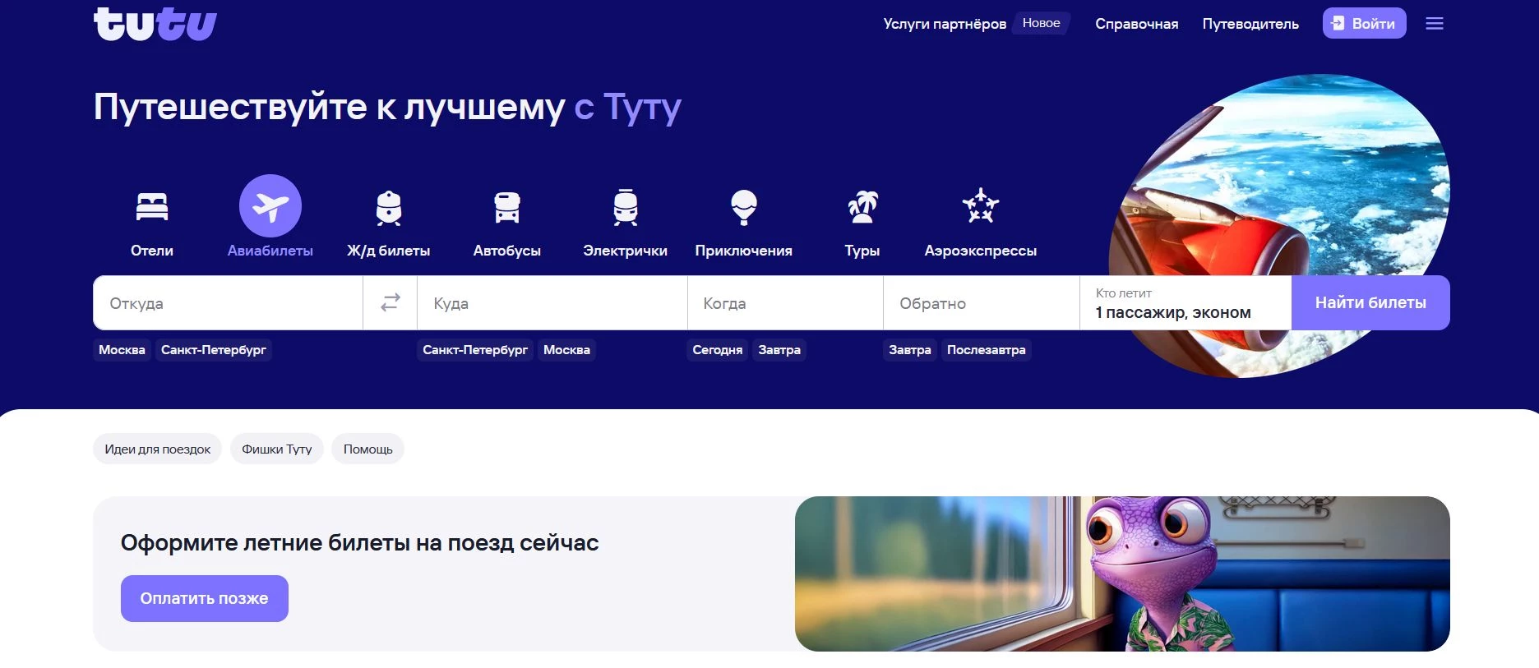
Task: Open the Справочная link
Action: click(1136, 24)
